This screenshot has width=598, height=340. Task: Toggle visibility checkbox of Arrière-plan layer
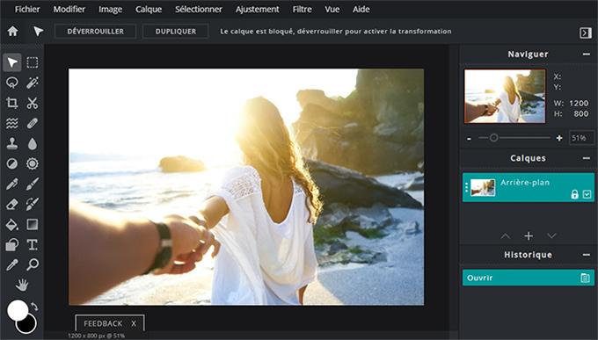(587, 194)
